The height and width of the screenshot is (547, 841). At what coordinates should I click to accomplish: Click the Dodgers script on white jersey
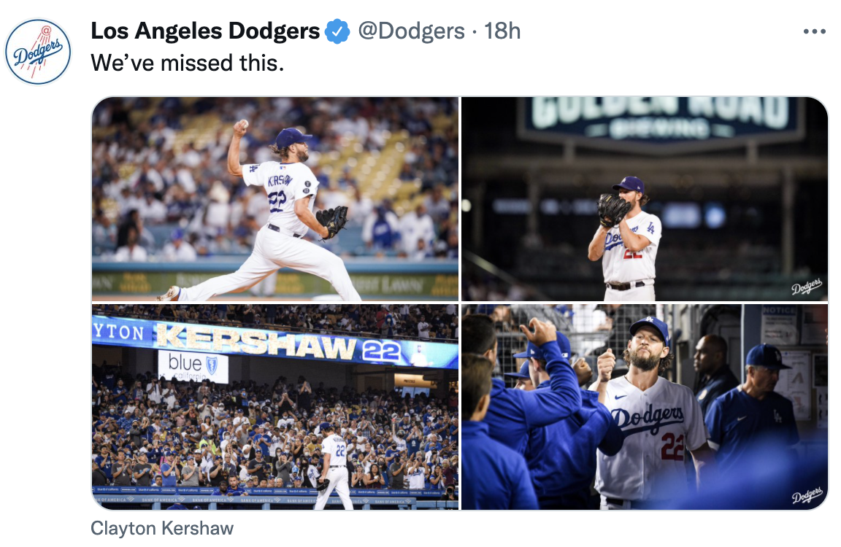click(648, 417)
